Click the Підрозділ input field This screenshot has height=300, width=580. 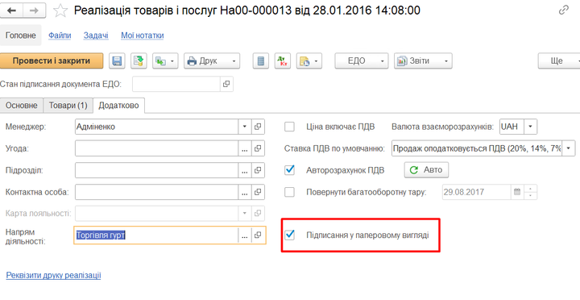156,170
